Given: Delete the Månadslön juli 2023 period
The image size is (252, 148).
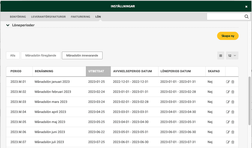Looking at the screenshot, I should coord(233,142).
